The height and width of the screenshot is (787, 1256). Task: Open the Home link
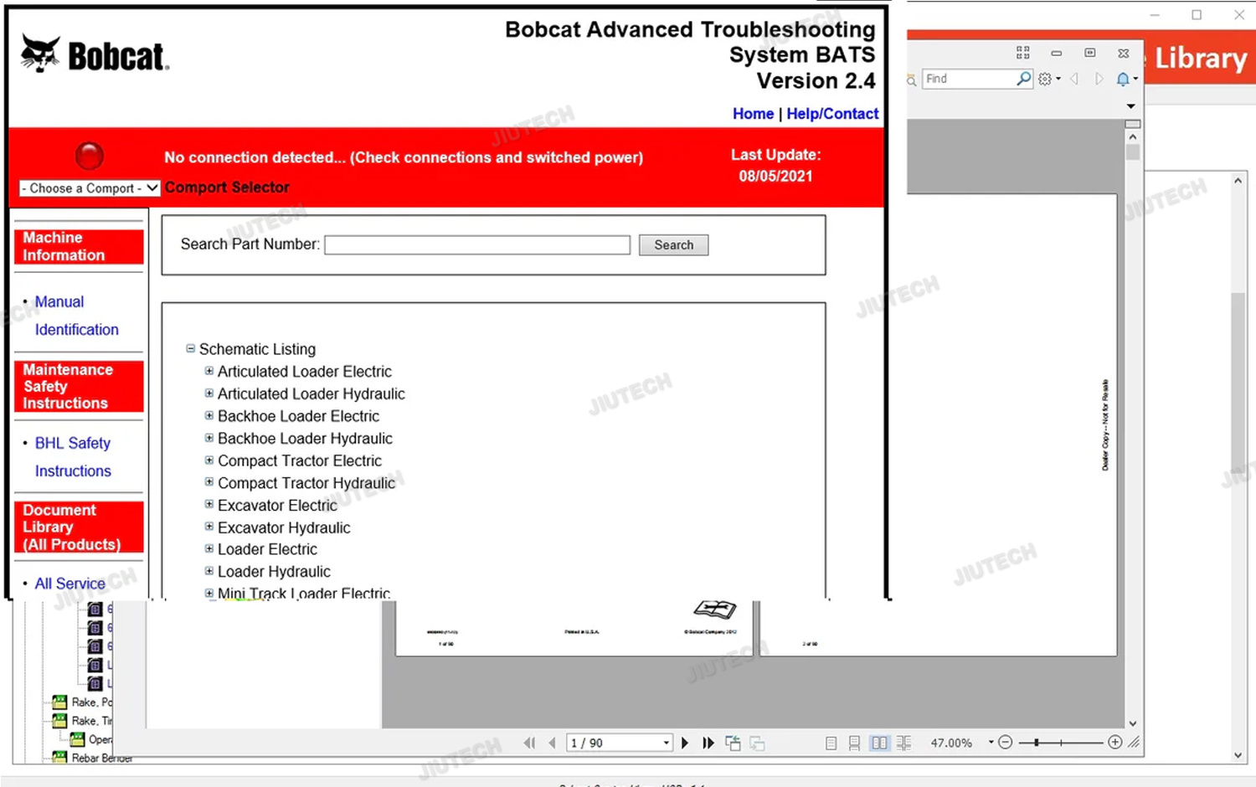point(753,114)
